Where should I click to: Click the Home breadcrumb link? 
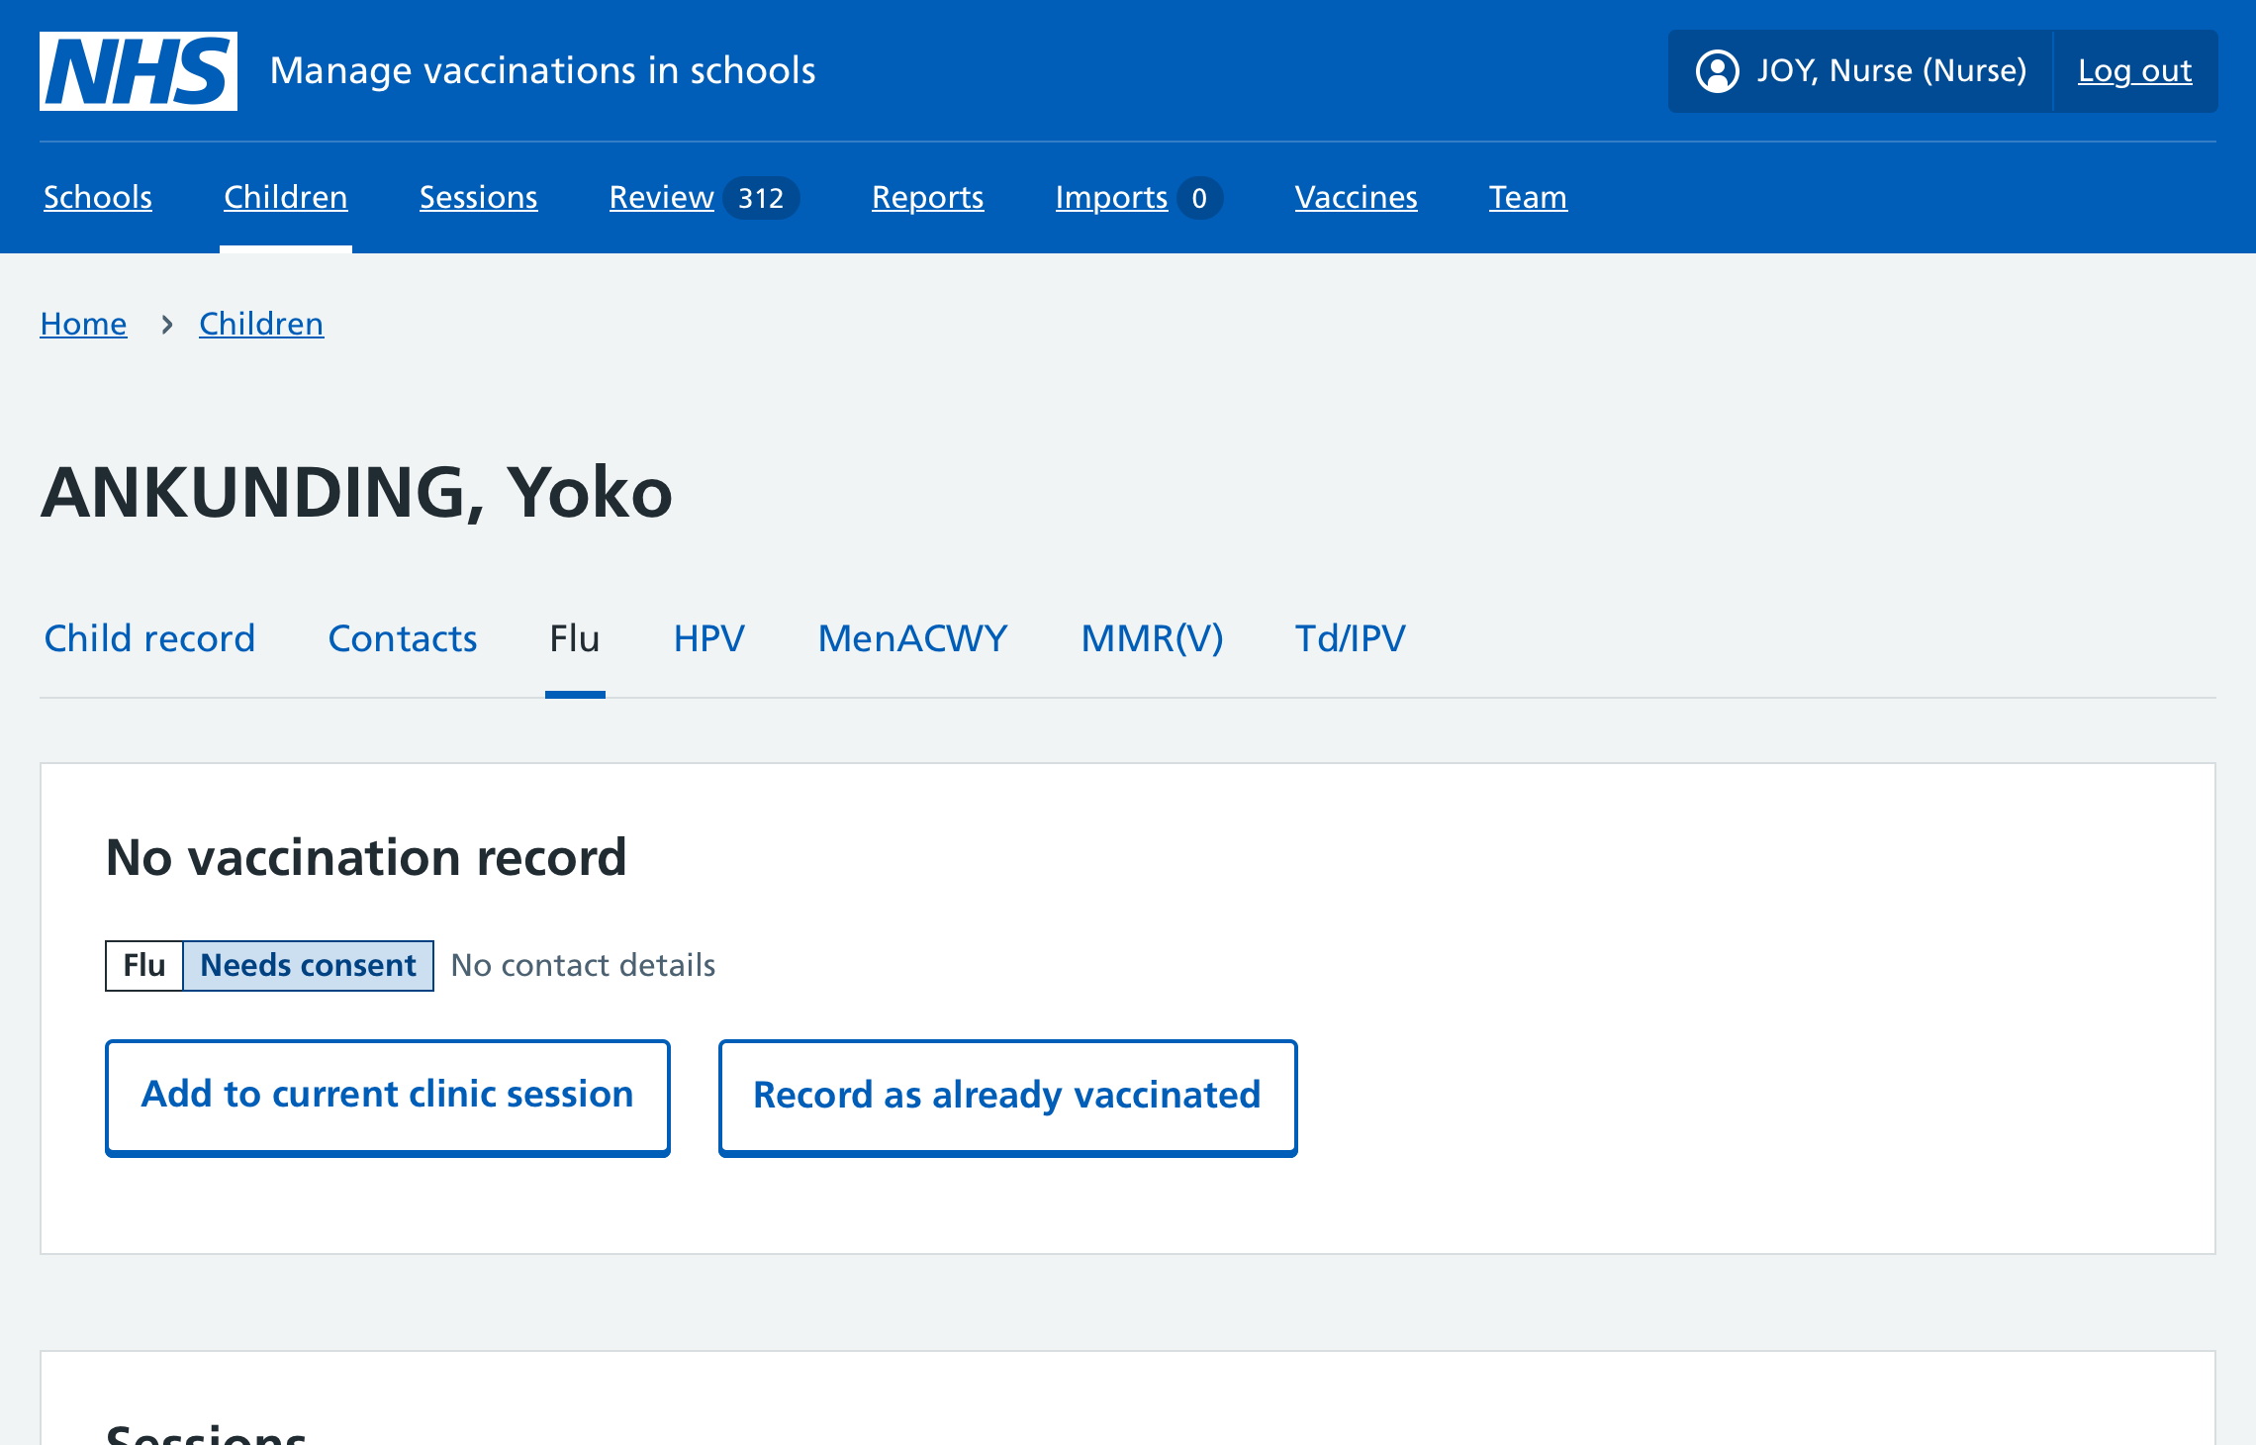click(x=83, y=324)
